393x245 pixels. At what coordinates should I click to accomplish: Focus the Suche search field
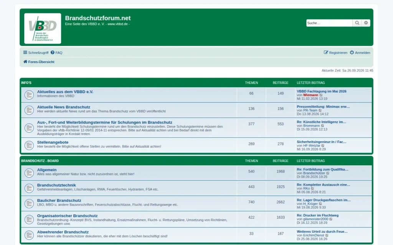(x=329, y=23)
